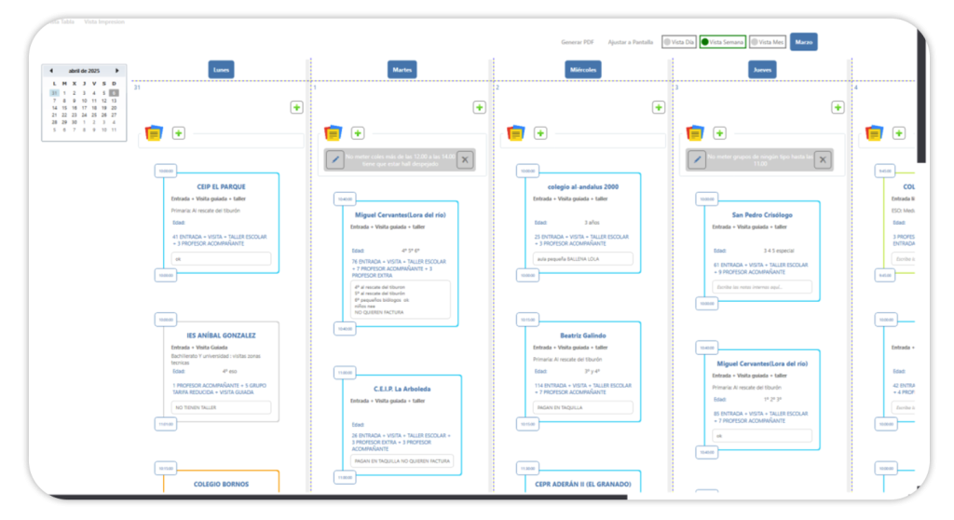
Task: Select the Vista Semana radio option
Action: pos(722,42)
